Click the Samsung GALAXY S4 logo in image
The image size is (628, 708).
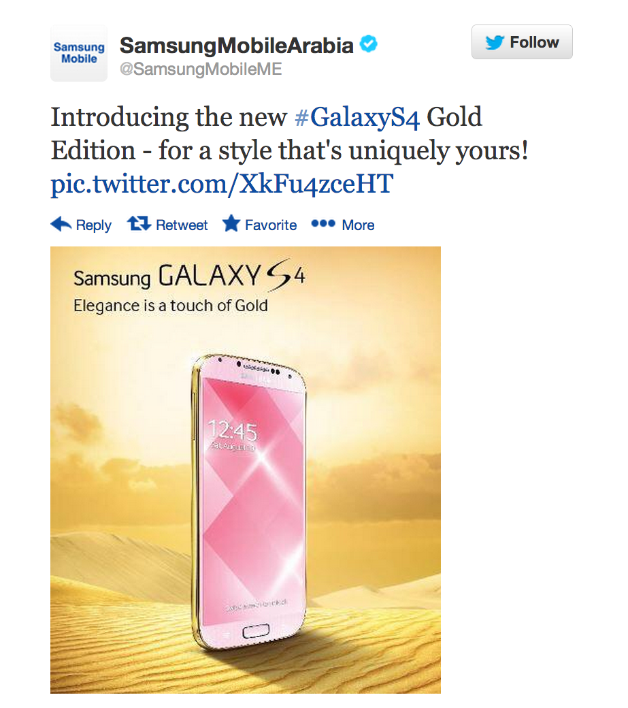tap(189, 276)
